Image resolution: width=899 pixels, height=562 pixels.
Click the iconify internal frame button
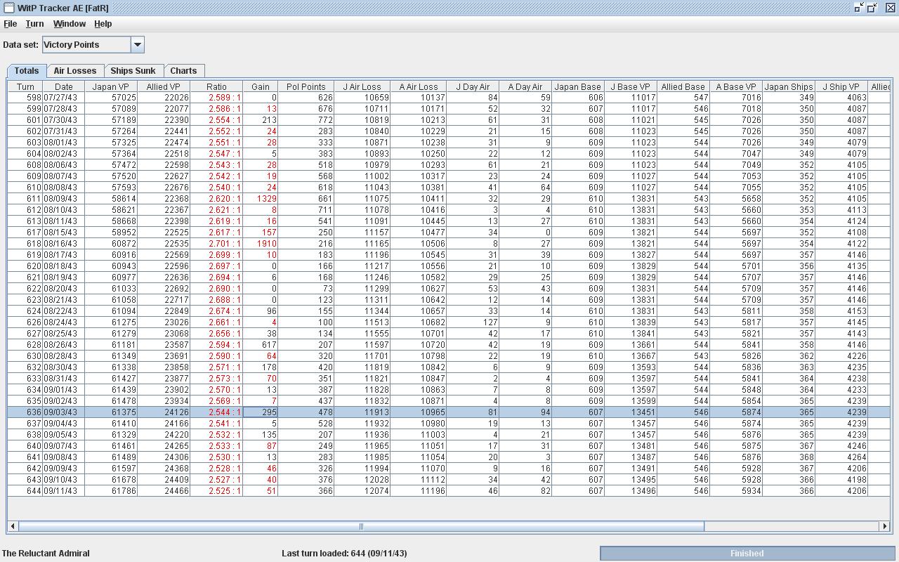[x=859, y=8]
